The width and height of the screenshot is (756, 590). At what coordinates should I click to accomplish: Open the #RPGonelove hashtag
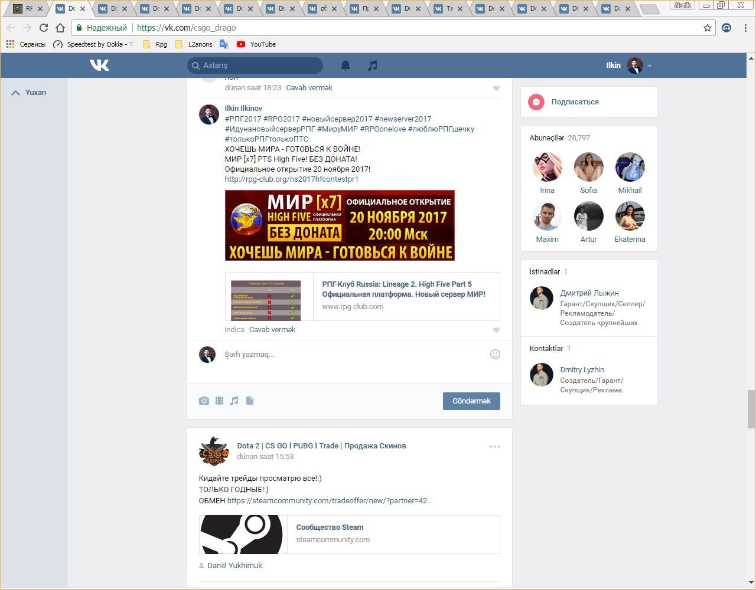pos(383,129)
